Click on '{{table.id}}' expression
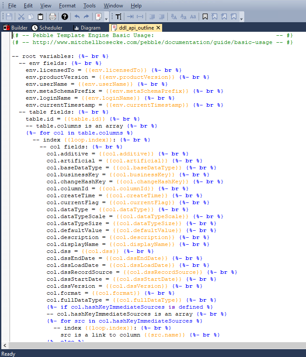306x357 pixels. 85,119
